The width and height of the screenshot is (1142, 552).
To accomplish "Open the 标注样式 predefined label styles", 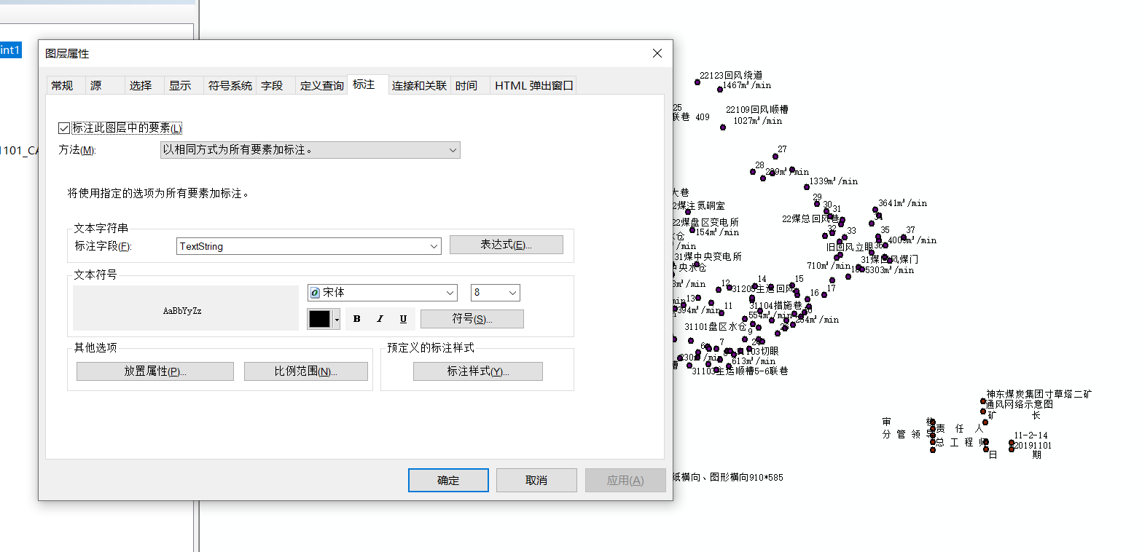I will pos(477,371).
